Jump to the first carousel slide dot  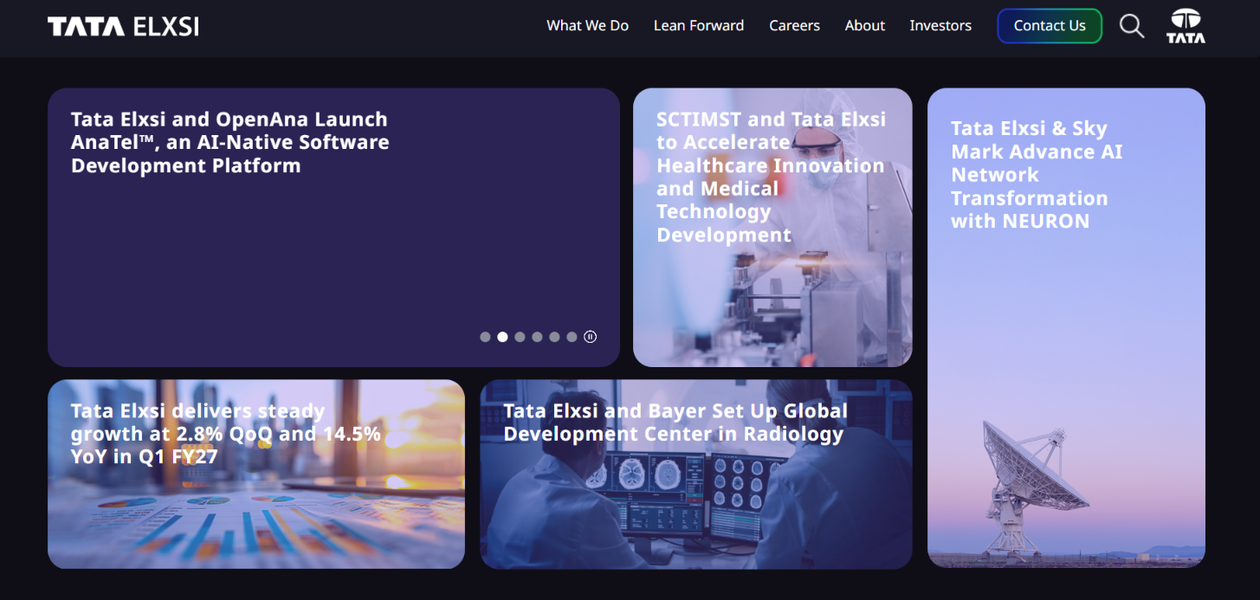coord(485,337)
